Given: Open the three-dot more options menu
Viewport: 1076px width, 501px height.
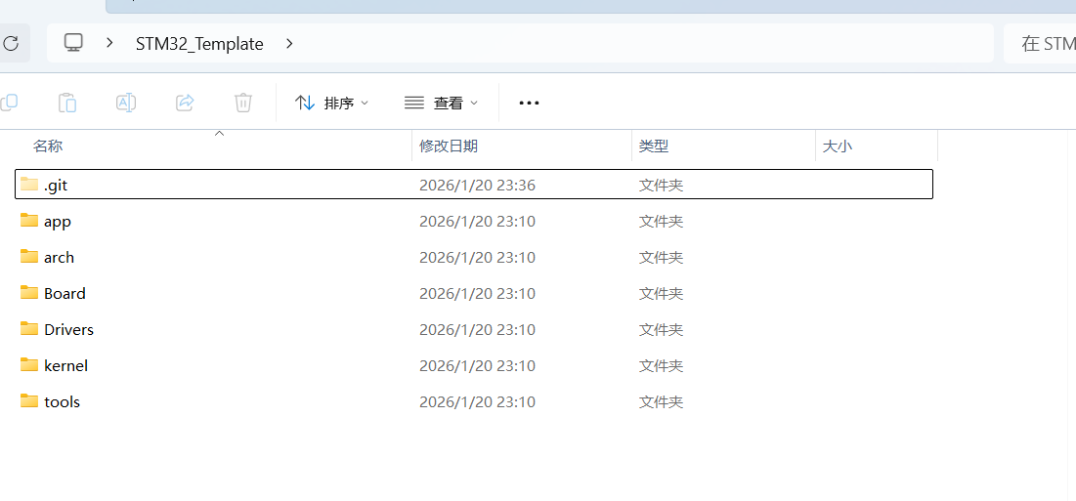Looking at the screenshot, I should point(529,103).
